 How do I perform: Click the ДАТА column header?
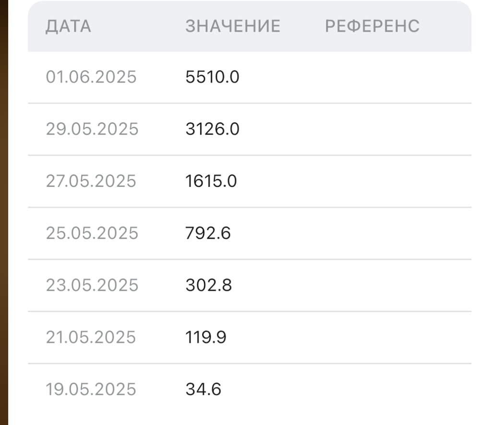pos(68,26)
